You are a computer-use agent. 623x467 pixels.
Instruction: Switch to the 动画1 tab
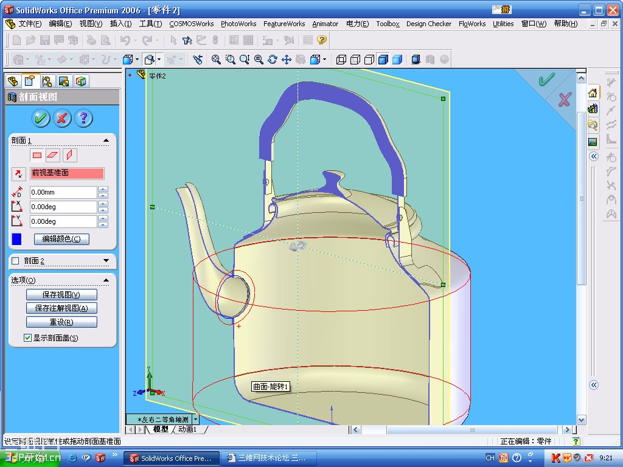click(187, 429)
